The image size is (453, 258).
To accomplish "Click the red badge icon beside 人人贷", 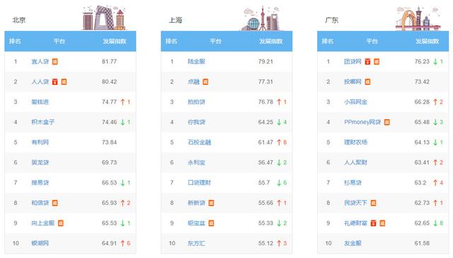I will coord(55,82).
